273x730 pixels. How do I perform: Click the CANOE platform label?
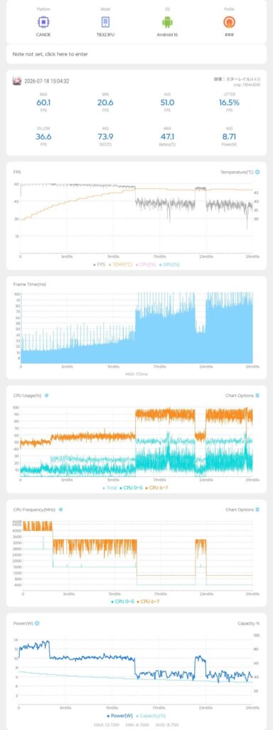(43, 34)
